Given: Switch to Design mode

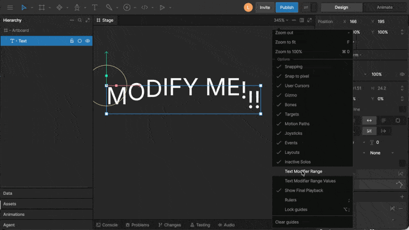Looking at the screenshot, I should 341,7.
